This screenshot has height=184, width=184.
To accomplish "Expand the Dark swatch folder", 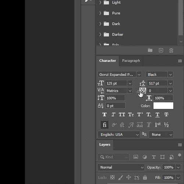I will click(x=100, y=24).
